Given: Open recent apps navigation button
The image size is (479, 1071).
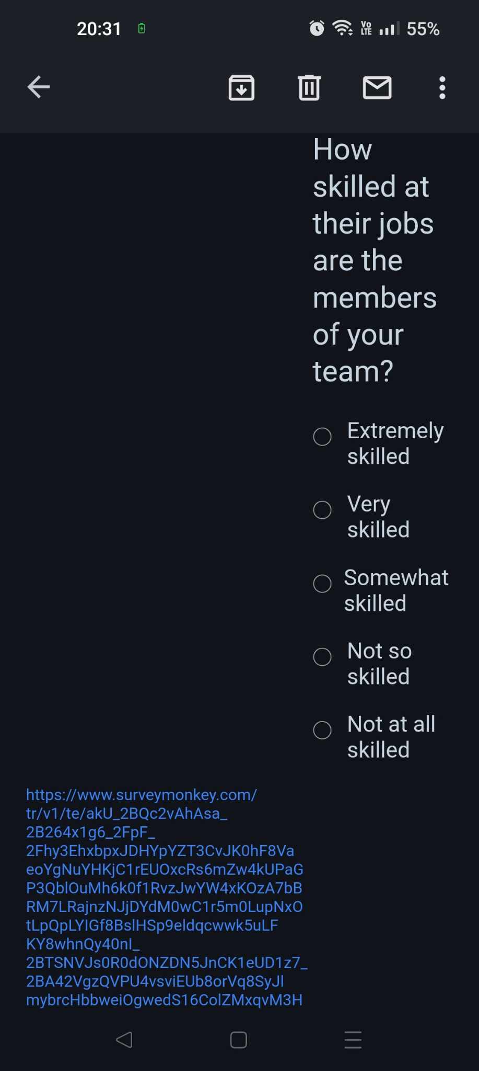Looking at the screenshot, I should 353,1040.
